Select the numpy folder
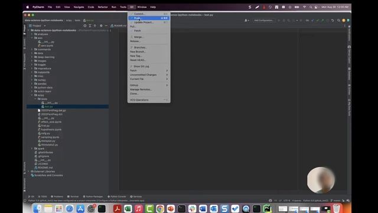This screenshot has height=213, width=378. click(40, 80)
